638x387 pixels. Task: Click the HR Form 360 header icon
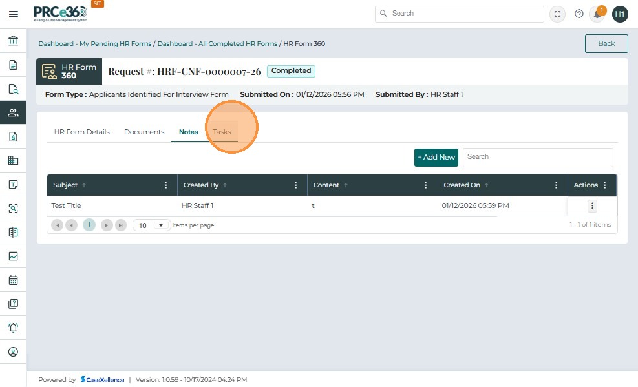49,72
